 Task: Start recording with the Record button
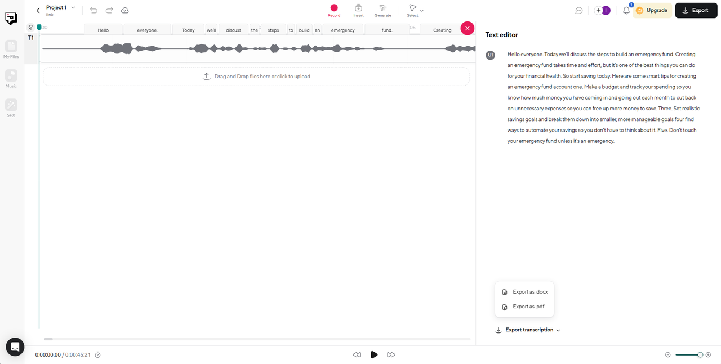tap(334, 10)
